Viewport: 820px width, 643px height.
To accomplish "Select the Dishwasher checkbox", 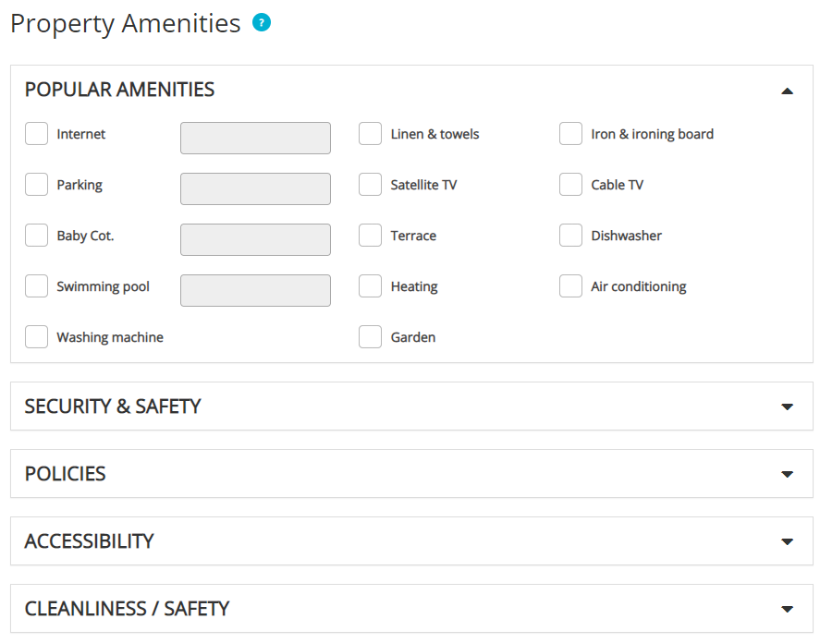I will tap(571, 236).
